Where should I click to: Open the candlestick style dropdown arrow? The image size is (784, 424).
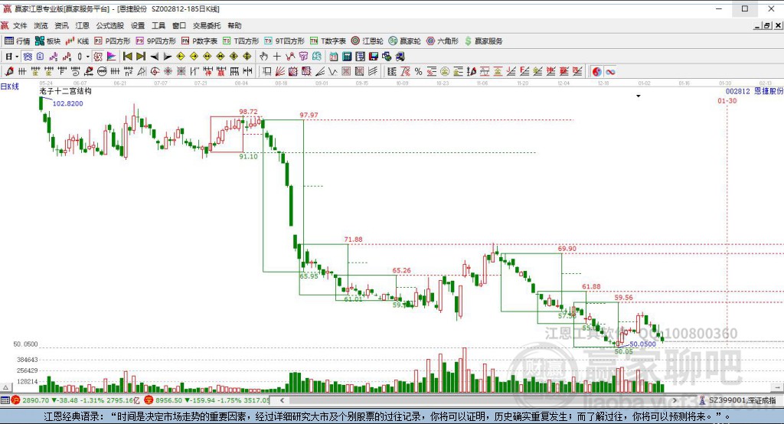(87, 57)
